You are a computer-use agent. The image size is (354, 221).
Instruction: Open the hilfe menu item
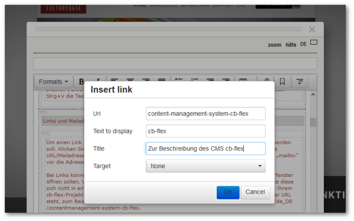tap(291, 45)
